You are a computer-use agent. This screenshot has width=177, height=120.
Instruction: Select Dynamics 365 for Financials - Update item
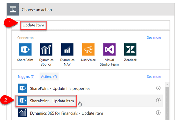(x=88, y=113)
